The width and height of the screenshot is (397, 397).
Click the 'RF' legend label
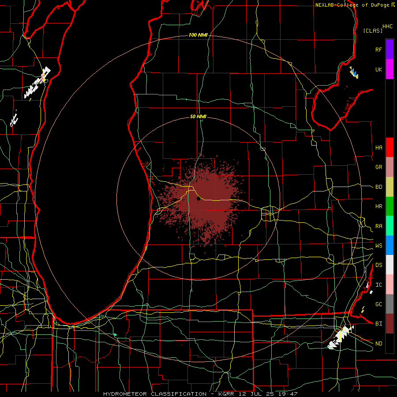coord(379,49)
